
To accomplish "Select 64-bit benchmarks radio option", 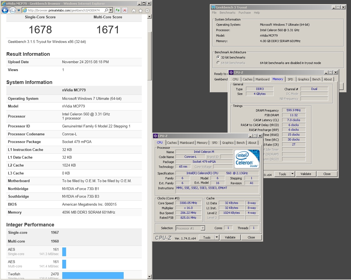I will [218, 63].
